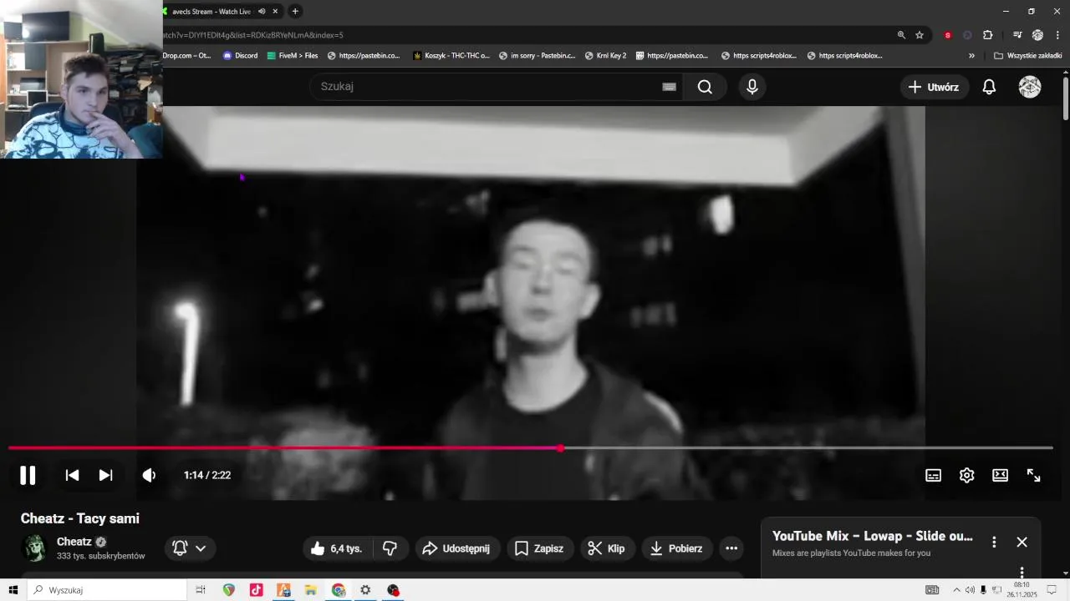Mute the avecls Stream browser tab
The width and height of the screenshot is (1070, 601).
coord(262,12)
